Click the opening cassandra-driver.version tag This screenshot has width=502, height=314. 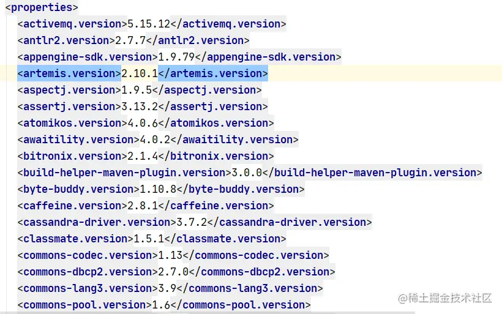point(94,223)
